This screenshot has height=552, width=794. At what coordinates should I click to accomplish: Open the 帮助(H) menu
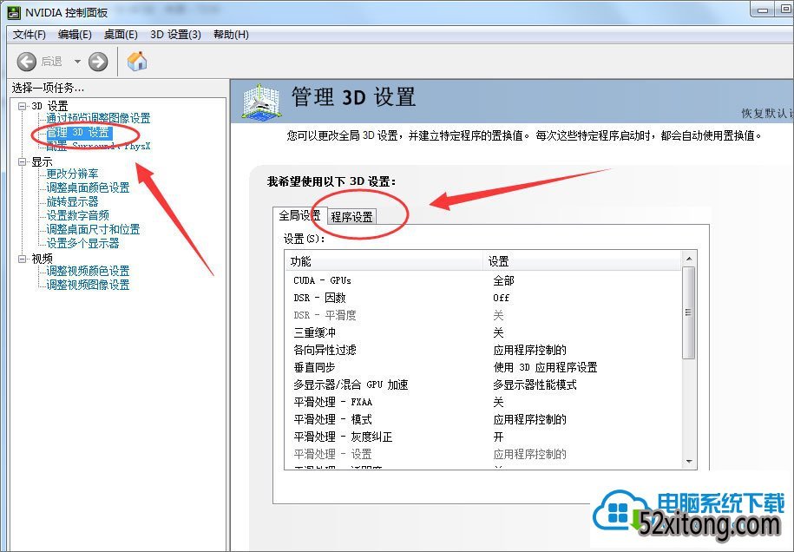[231, 35]
